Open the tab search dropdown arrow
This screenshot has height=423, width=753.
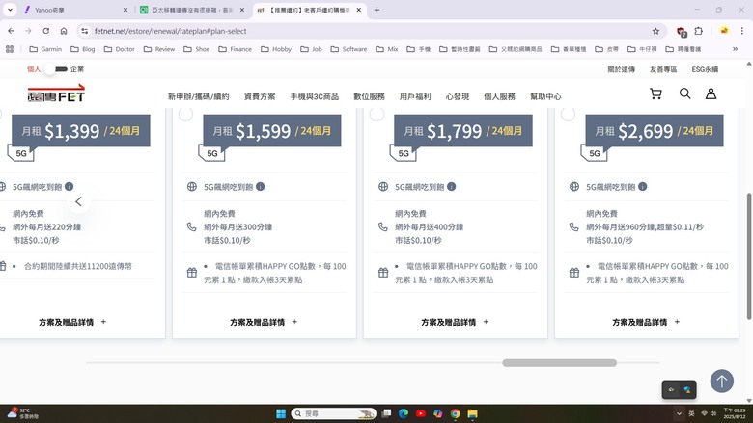10,10
